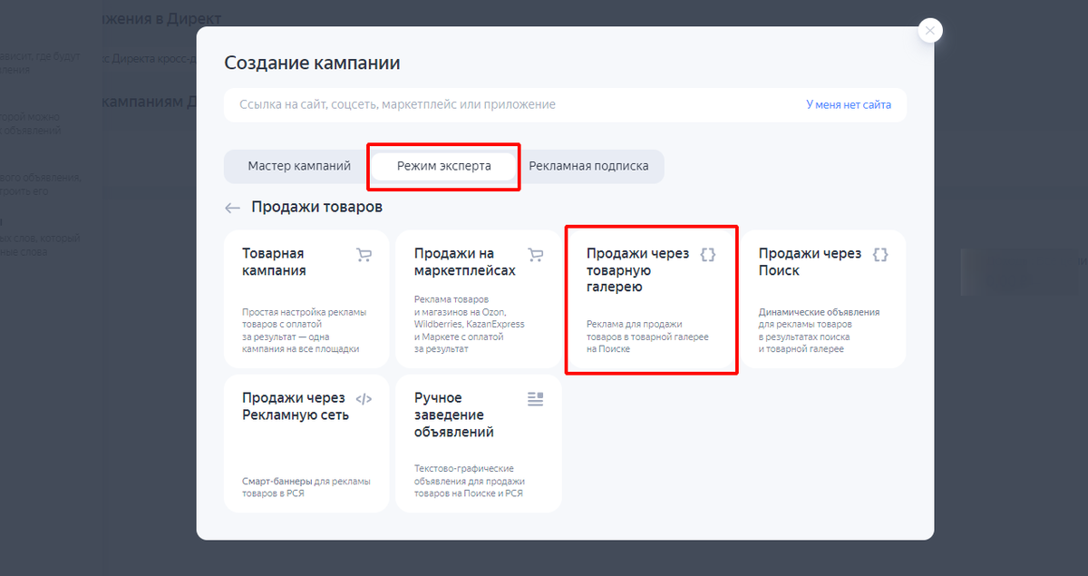Open the Режим эксперта tab
Image resolution: width=1088 pixels, height=576 pixels.
[x=443, y=166]
